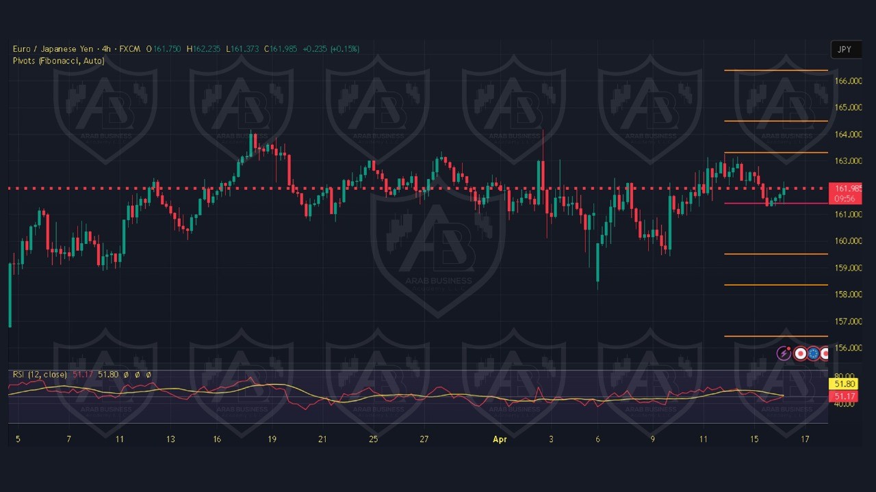Click the 09:56 candle countdown label
This screenshot has width=876, height=492.
pos(844,198)
